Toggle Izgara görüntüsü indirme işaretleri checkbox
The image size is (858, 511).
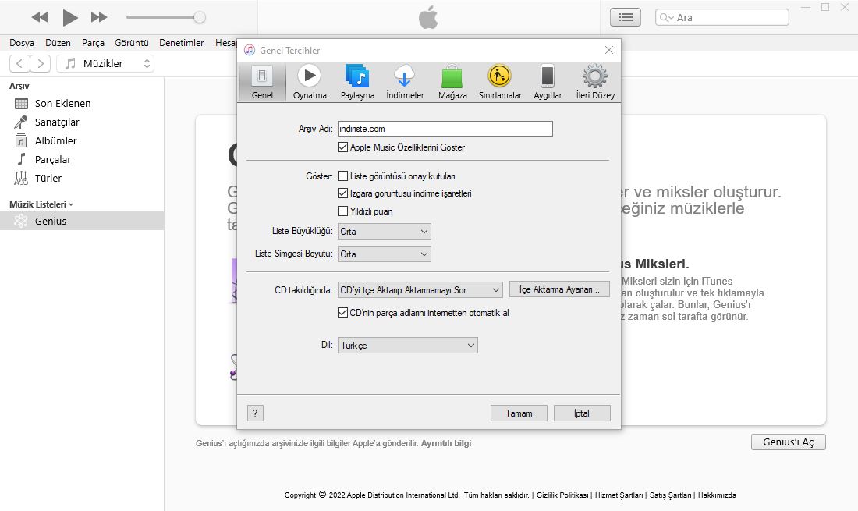pyautogui.click(x=343, y=193)
